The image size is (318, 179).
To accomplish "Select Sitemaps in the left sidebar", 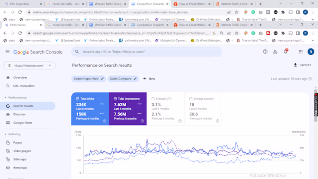I will pyautogui.click(x=20, y=159).
